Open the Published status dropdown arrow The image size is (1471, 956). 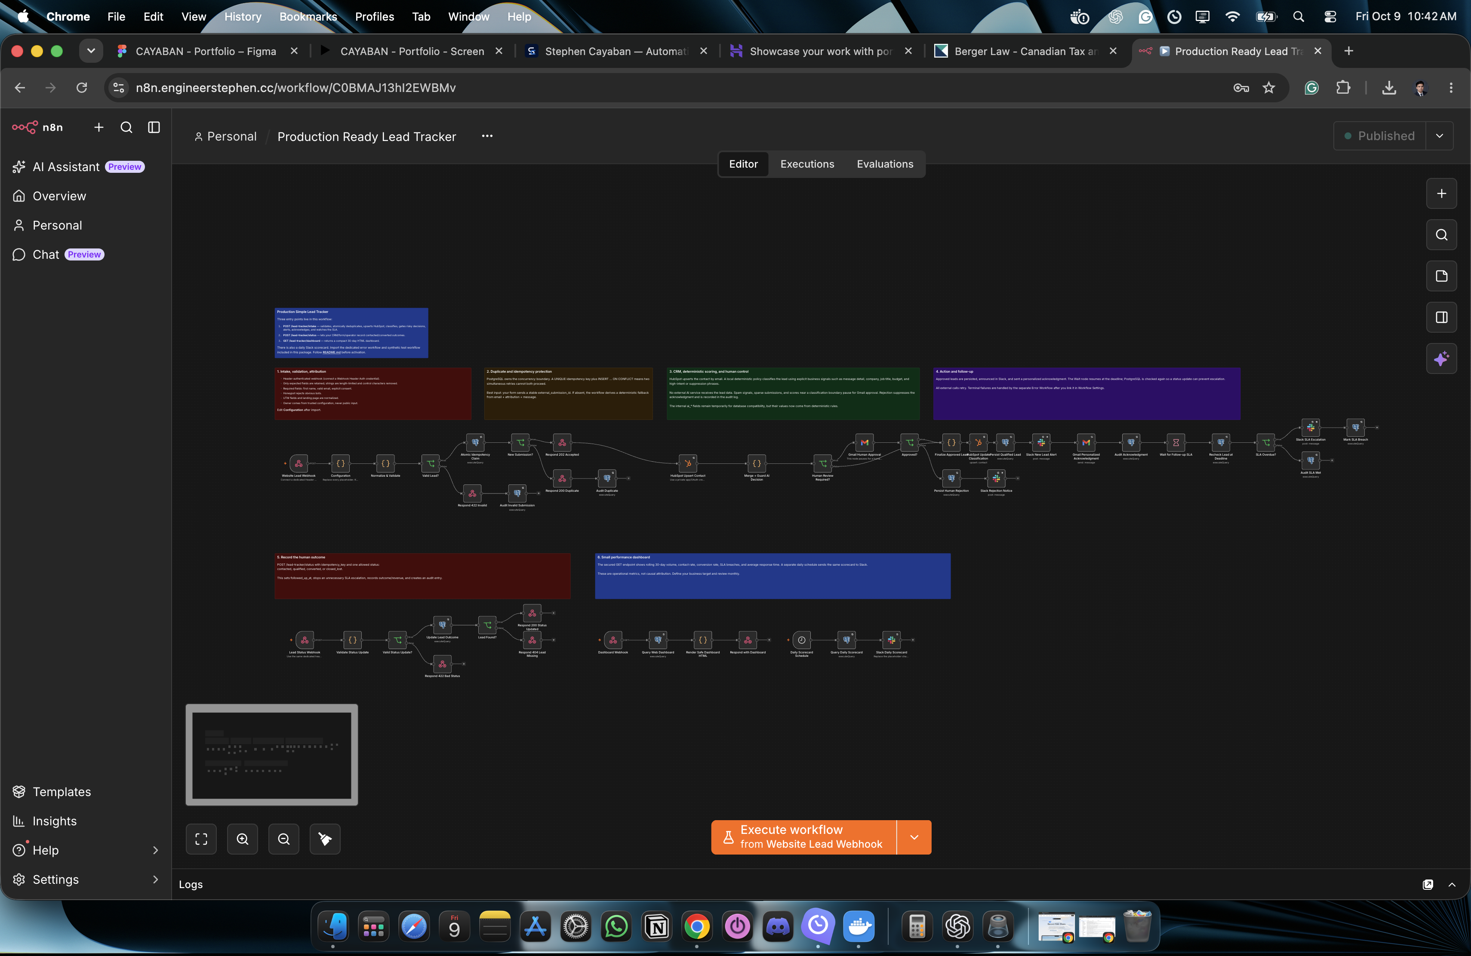pos(1440,136)
